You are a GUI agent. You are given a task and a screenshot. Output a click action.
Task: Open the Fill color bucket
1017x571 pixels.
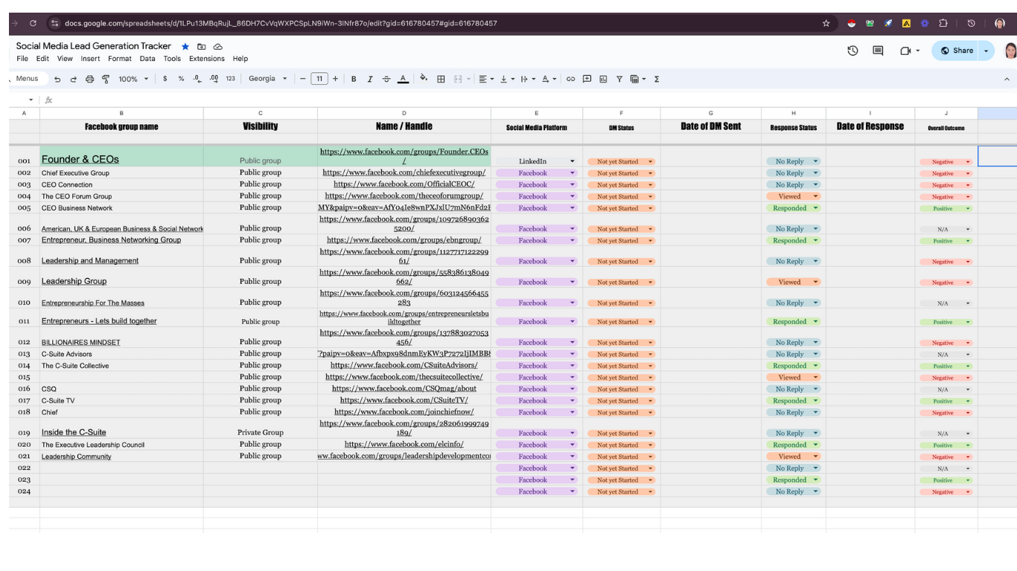[424, 78]
